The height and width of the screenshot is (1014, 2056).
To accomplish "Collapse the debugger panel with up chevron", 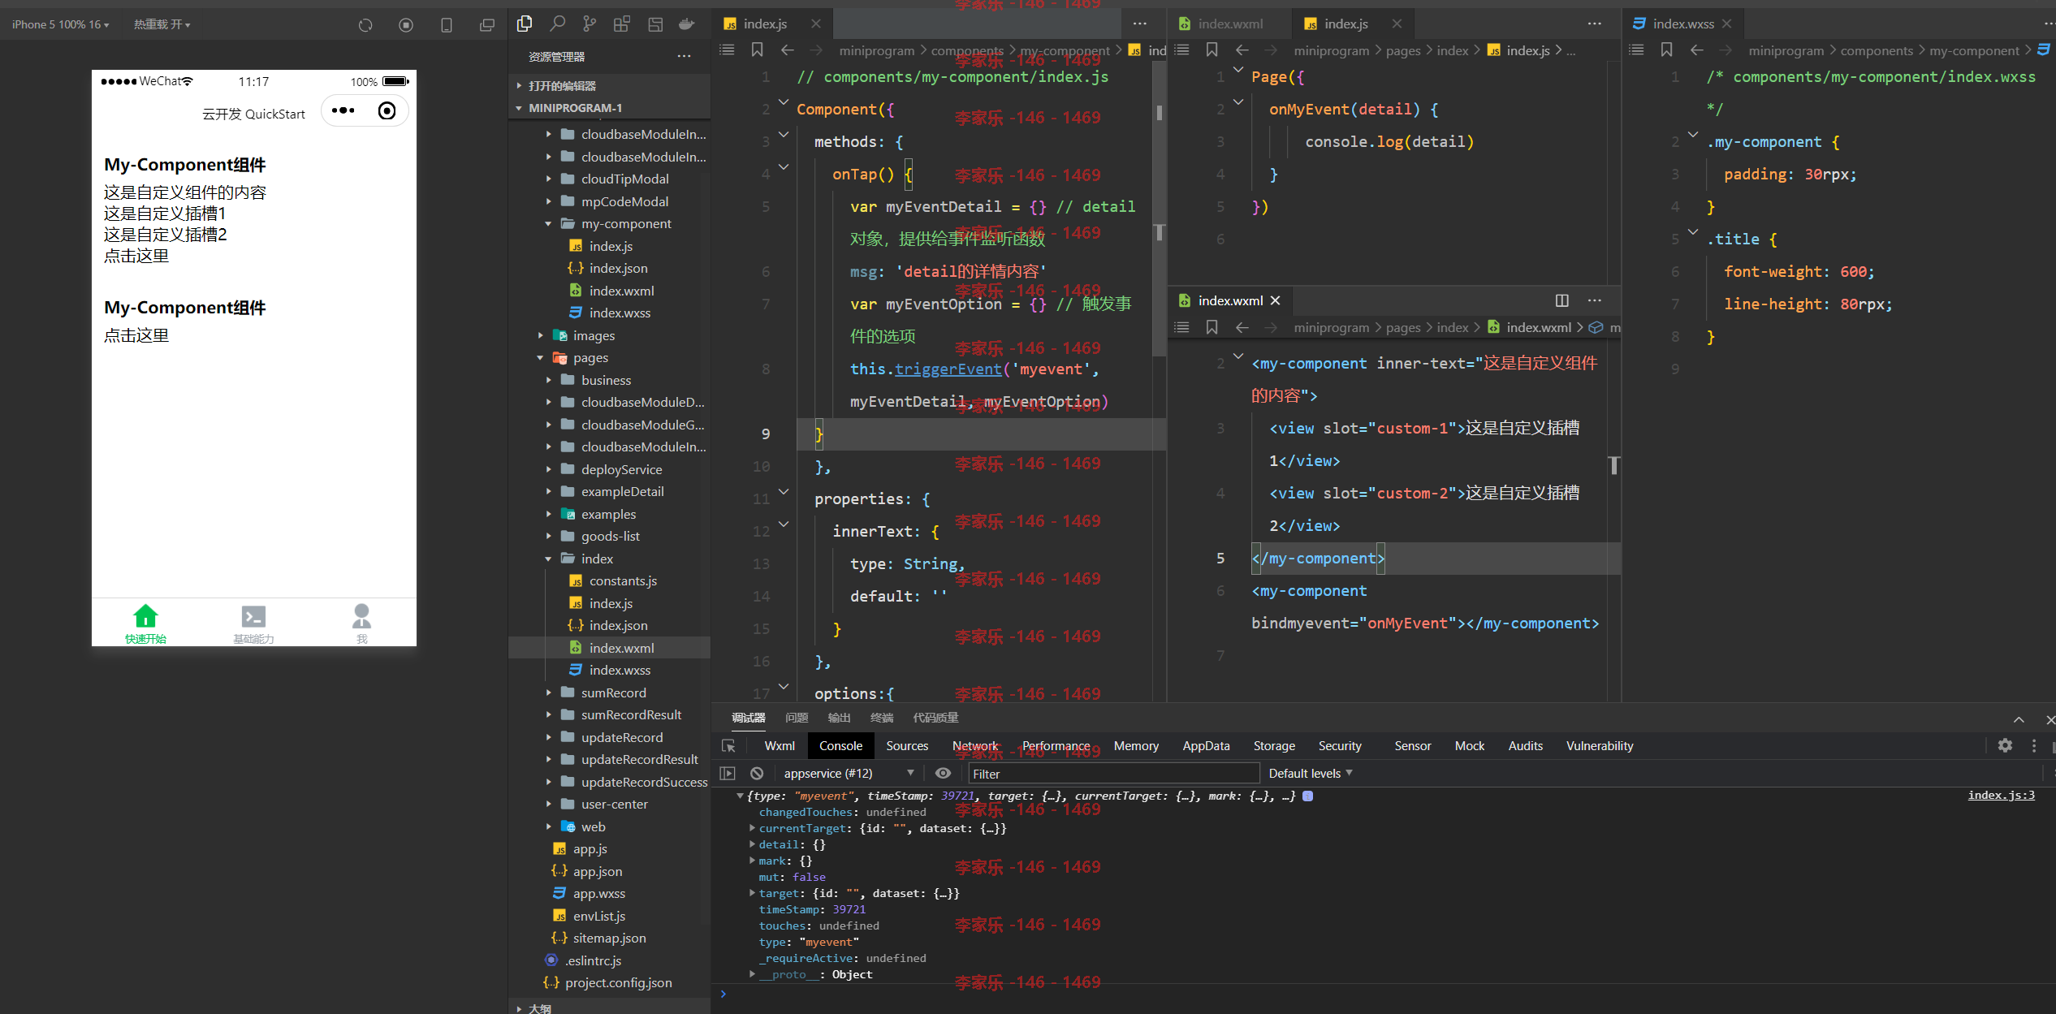I will tap(2019, 719).
